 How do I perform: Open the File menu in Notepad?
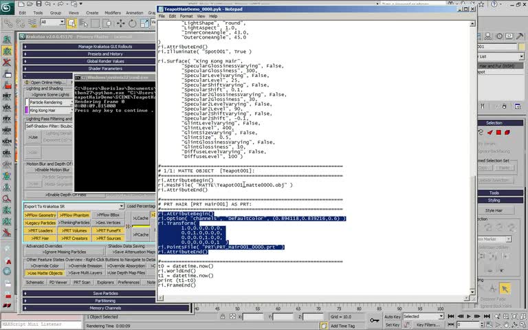[x=162, y=16]
